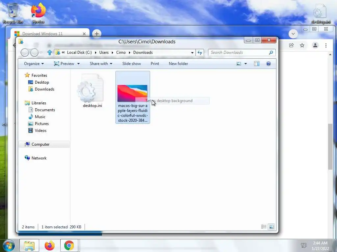337x252 pixels.
Task: Click the network tray icon
Action: pyautogui.click(x=304, y=245)
